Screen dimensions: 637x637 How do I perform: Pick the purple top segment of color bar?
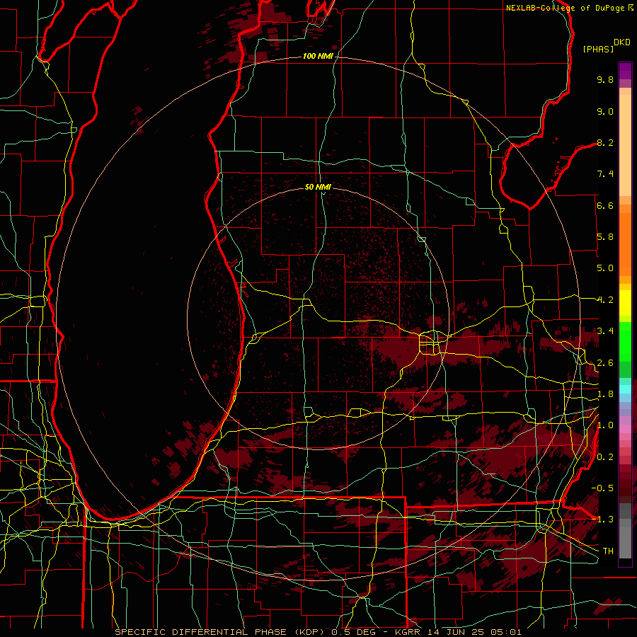point(625,71)
